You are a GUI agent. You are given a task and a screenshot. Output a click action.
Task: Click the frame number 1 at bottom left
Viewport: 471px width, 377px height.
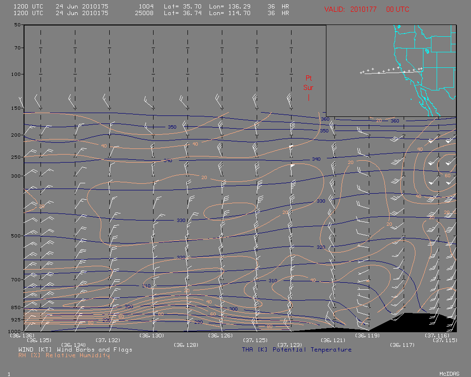pos(9,374)
